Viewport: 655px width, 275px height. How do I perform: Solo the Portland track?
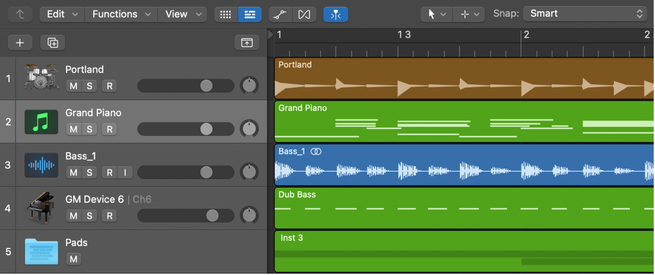pyautogui.click(x=89, y=86)
